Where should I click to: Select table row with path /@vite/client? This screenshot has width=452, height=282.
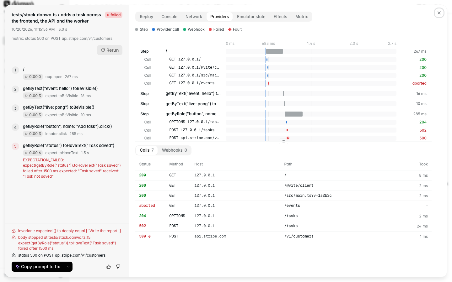point(283,185)
